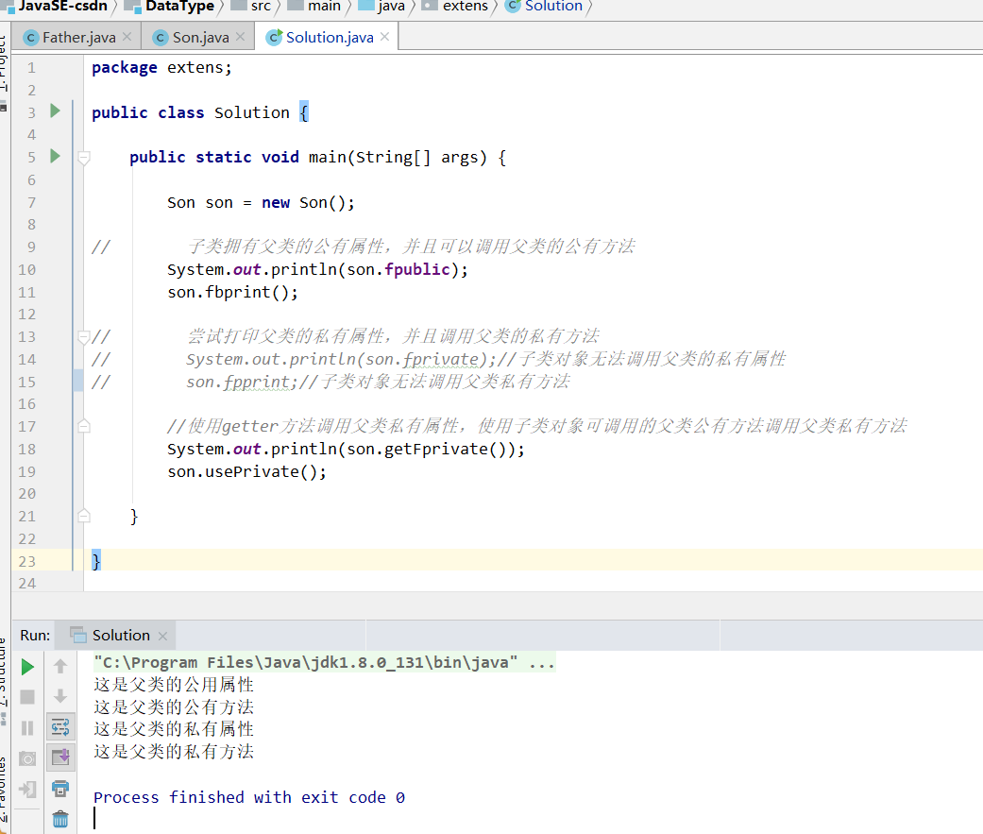Take a thread dump with the camera icon

[x=26, y=757]
